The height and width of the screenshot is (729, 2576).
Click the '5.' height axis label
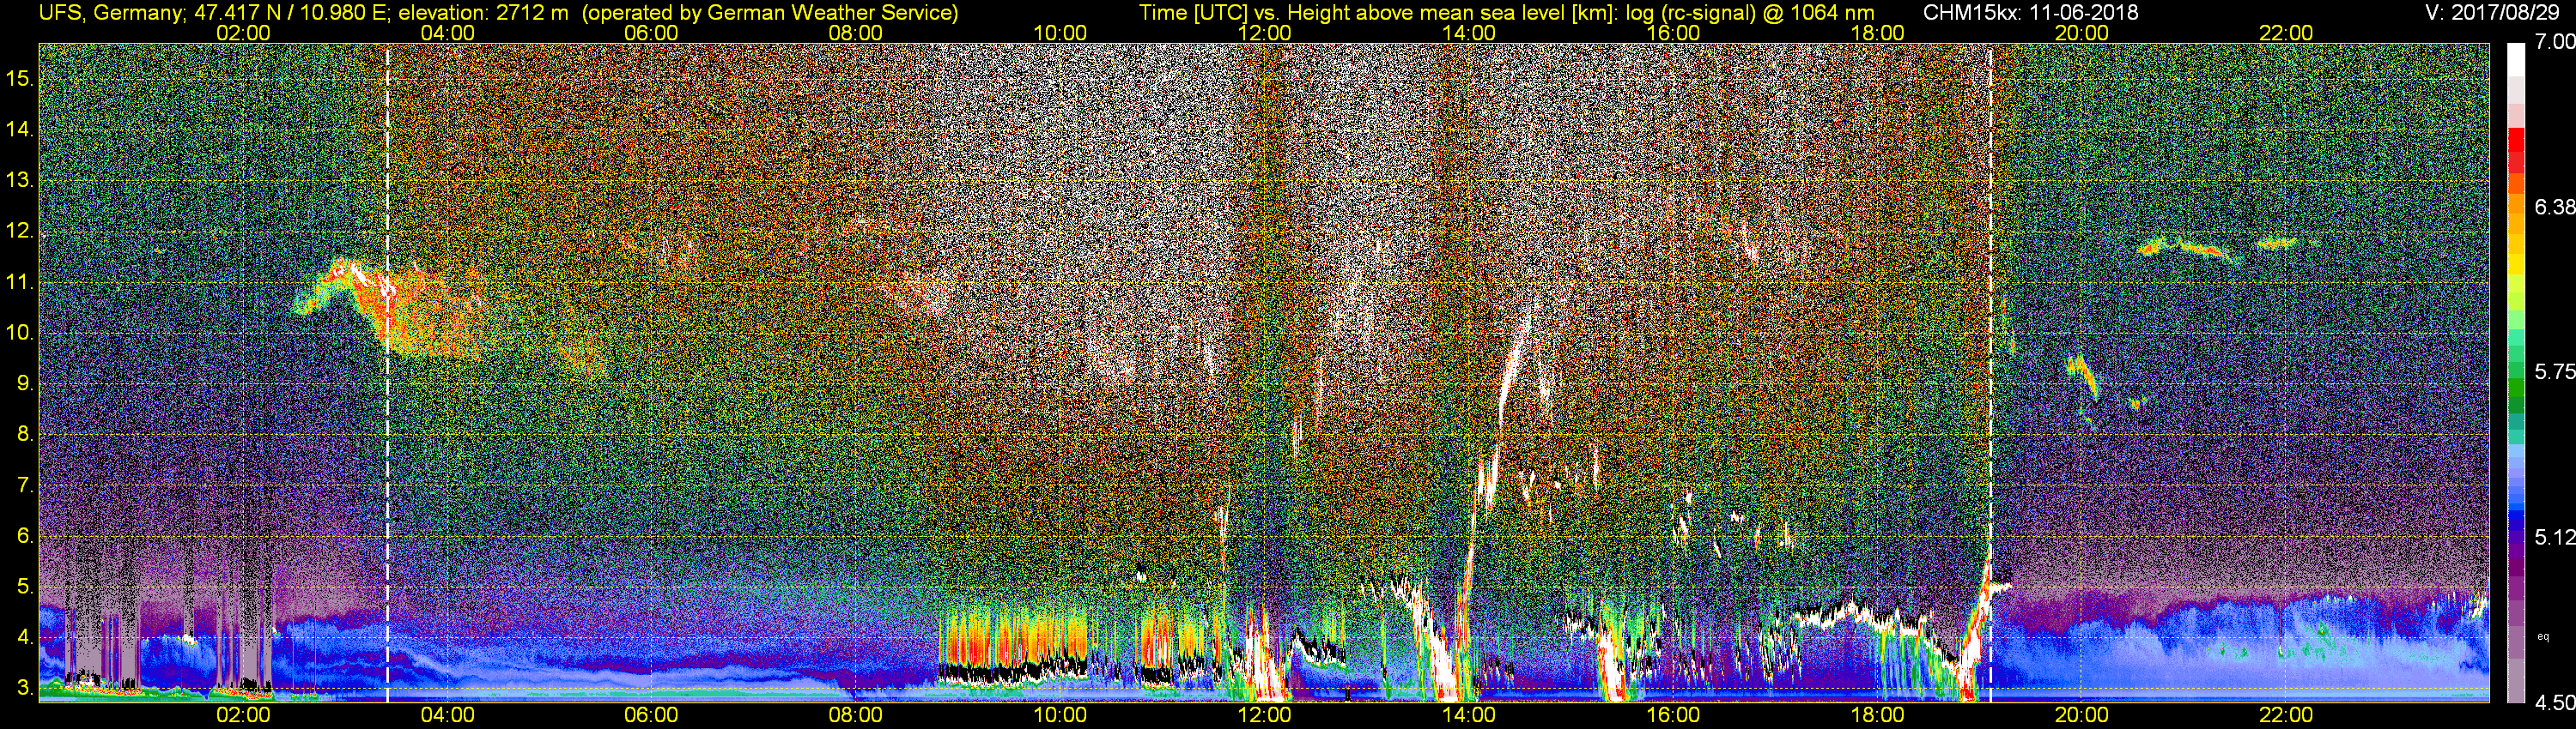pyautogui.click(x=26, y=587)
